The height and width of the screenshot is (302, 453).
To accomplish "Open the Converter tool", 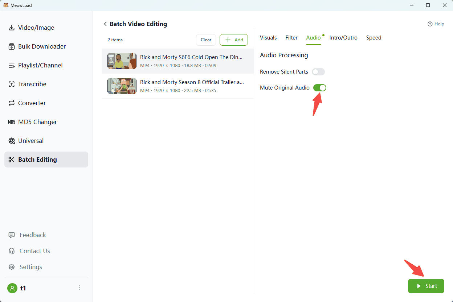I will click(32, 103).
